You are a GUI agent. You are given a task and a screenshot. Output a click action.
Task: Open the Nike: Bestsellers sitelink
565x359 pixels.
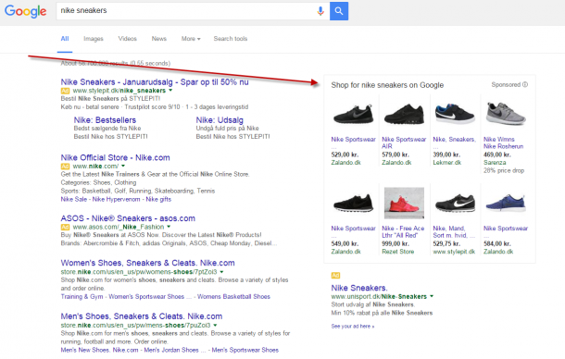pyautogui.click(x=105, y=120)
